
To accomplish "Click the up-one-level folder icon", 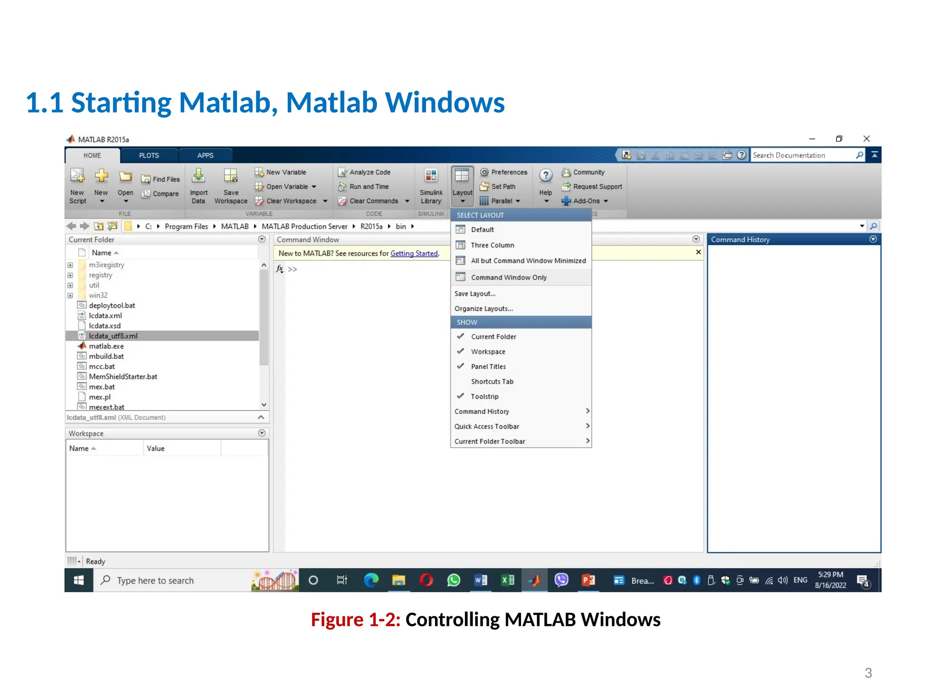I will coord(98,226).
